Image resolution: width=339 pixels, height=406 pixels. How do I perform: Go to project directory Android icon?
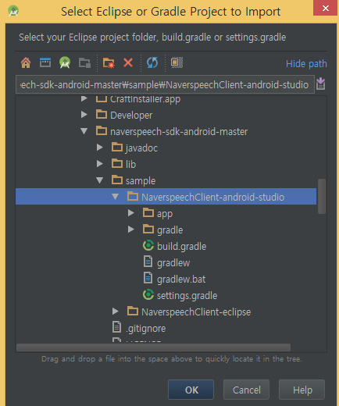(x=65, y=62)
